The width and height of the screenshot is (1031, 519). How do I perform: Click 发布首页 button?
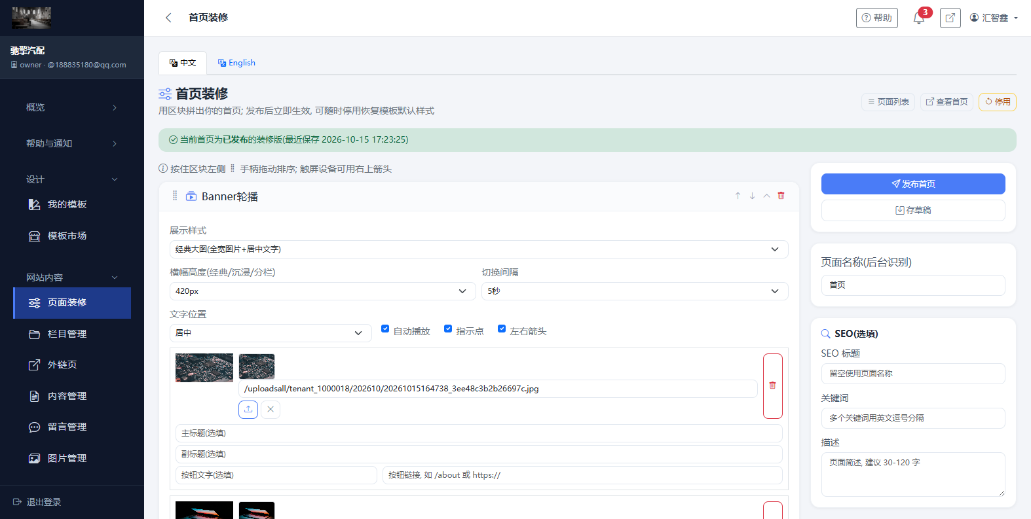pyautogui.click(x=913, y=184)
